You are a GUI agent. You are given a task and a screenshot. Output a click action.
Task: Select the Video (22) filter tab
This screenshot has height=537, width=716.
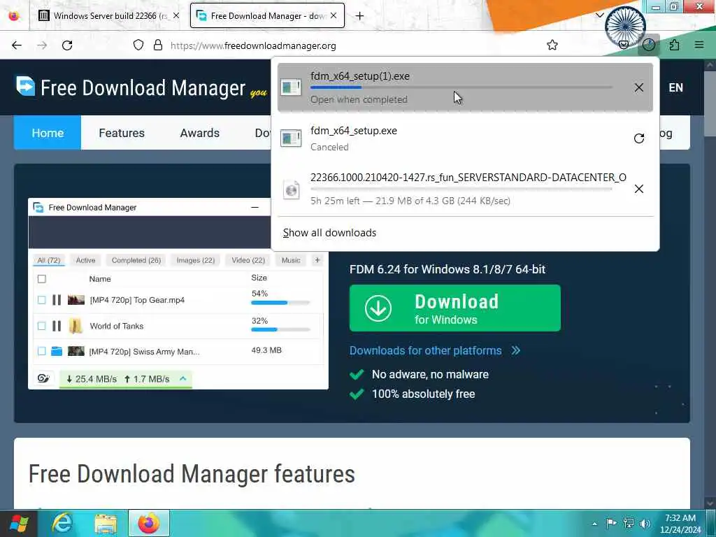[x=248, y=260]
